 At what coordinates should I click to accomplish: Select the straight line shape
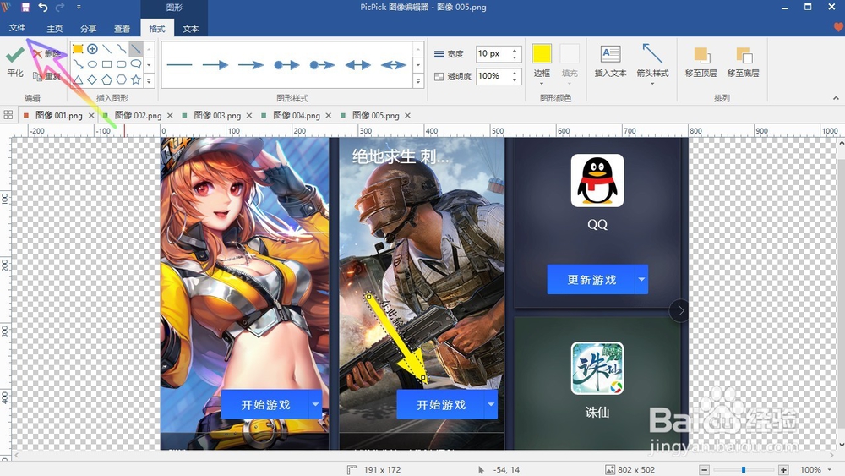coord(106,49)
